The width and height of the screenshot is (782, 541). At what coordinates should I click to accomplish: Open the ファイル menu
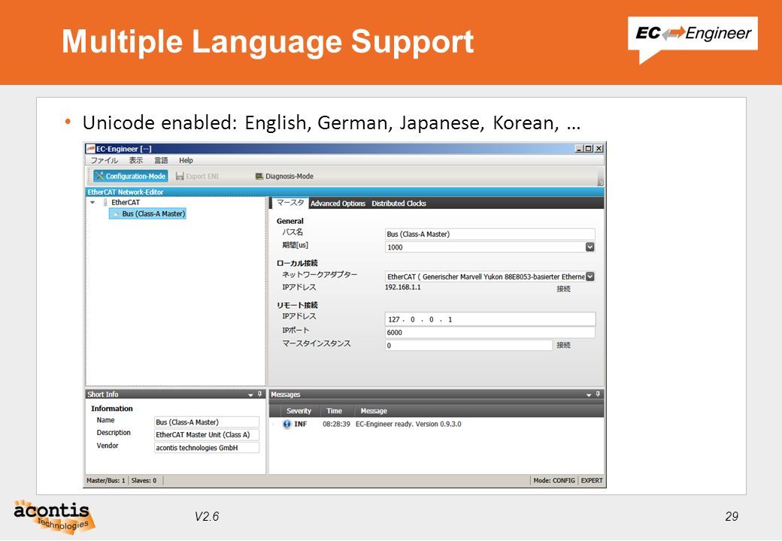[x=104, y=160]
